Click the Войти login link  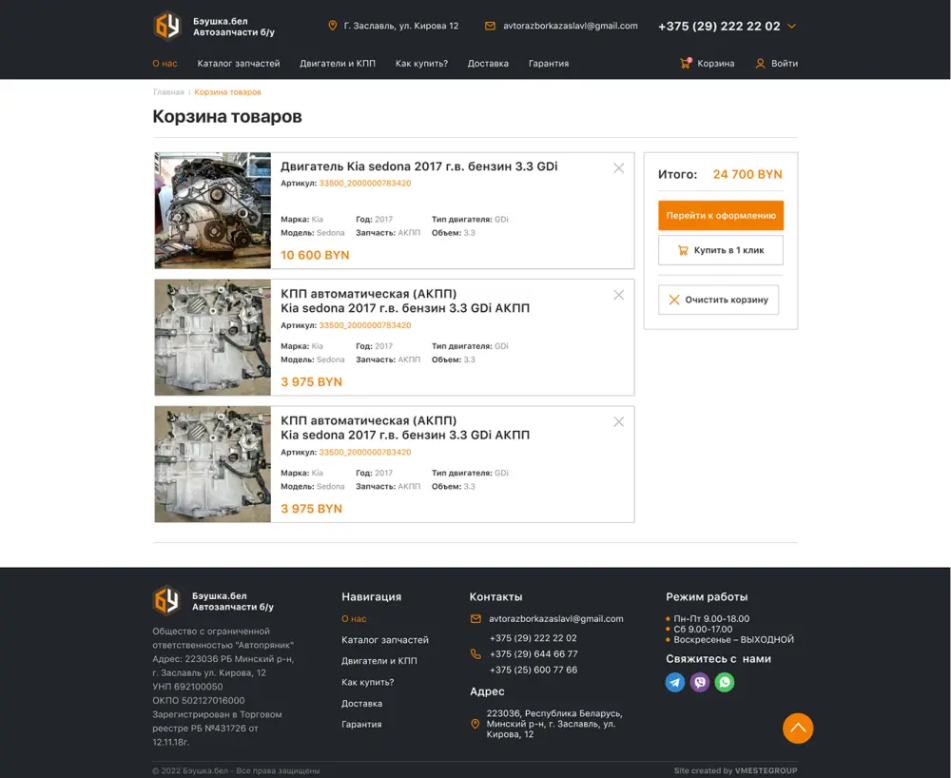click(x=785, y=63)
